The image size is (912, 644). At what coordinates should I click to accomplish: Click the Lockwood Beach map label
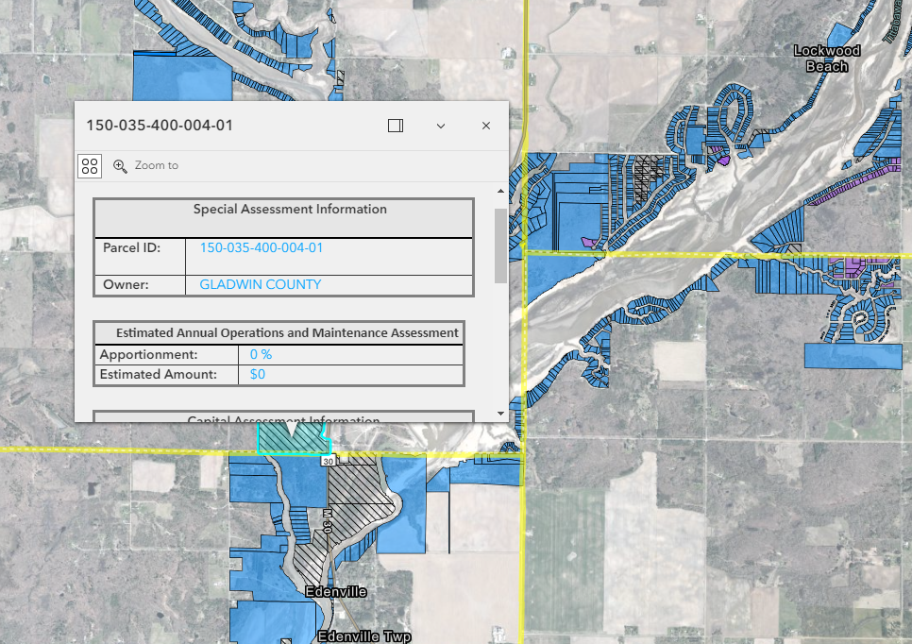827,59
